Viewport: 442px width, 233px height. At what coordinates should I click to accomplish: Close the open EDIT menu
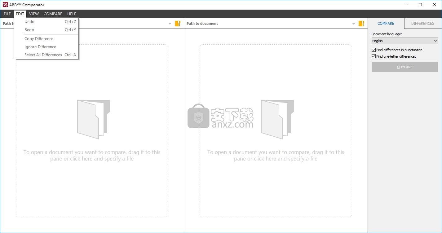(20, 14)
